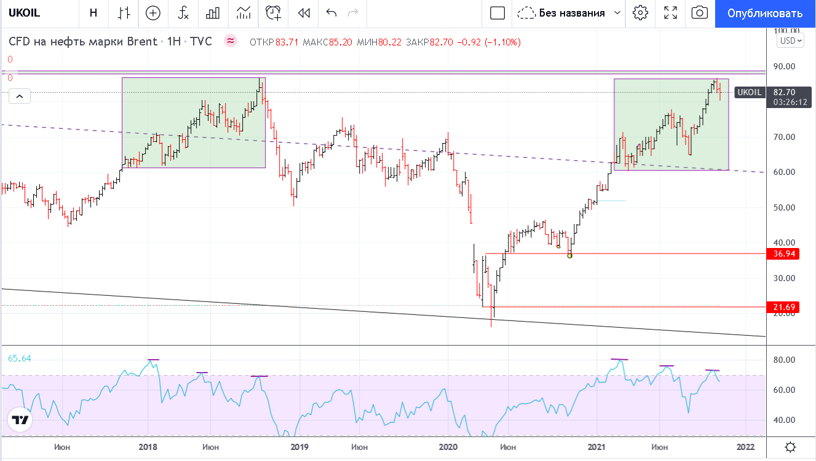Viewport: 816px width, 461px height.
Task: Take a chart snapshot with the camera icon
Action: [x=699, y=13]
